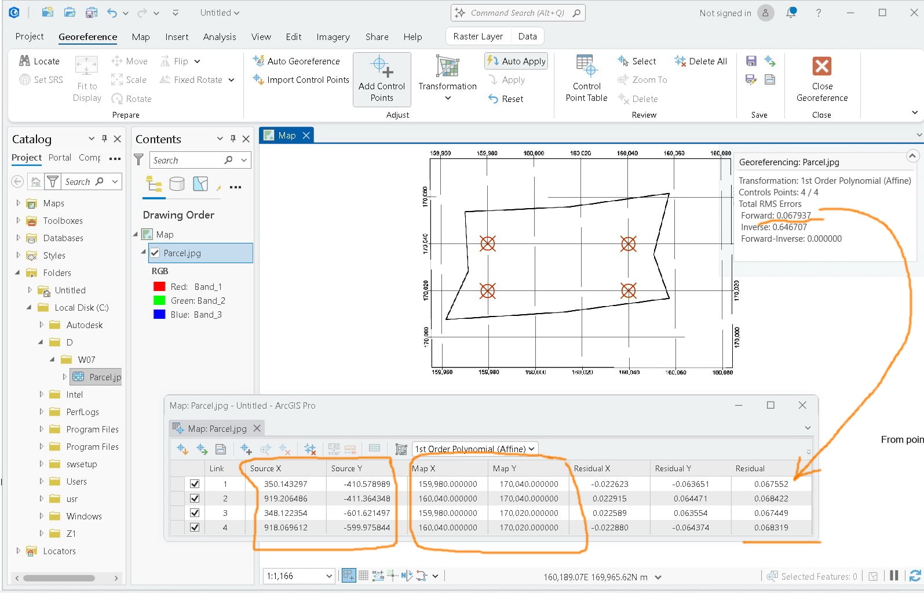Click Zoom To in Review group
This screenshot has height=593, width=924.
point(642,79)
